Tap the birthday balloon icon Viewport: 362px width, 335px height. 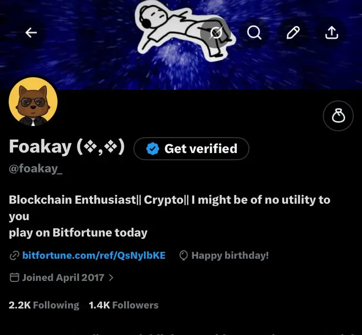[184, 256]
